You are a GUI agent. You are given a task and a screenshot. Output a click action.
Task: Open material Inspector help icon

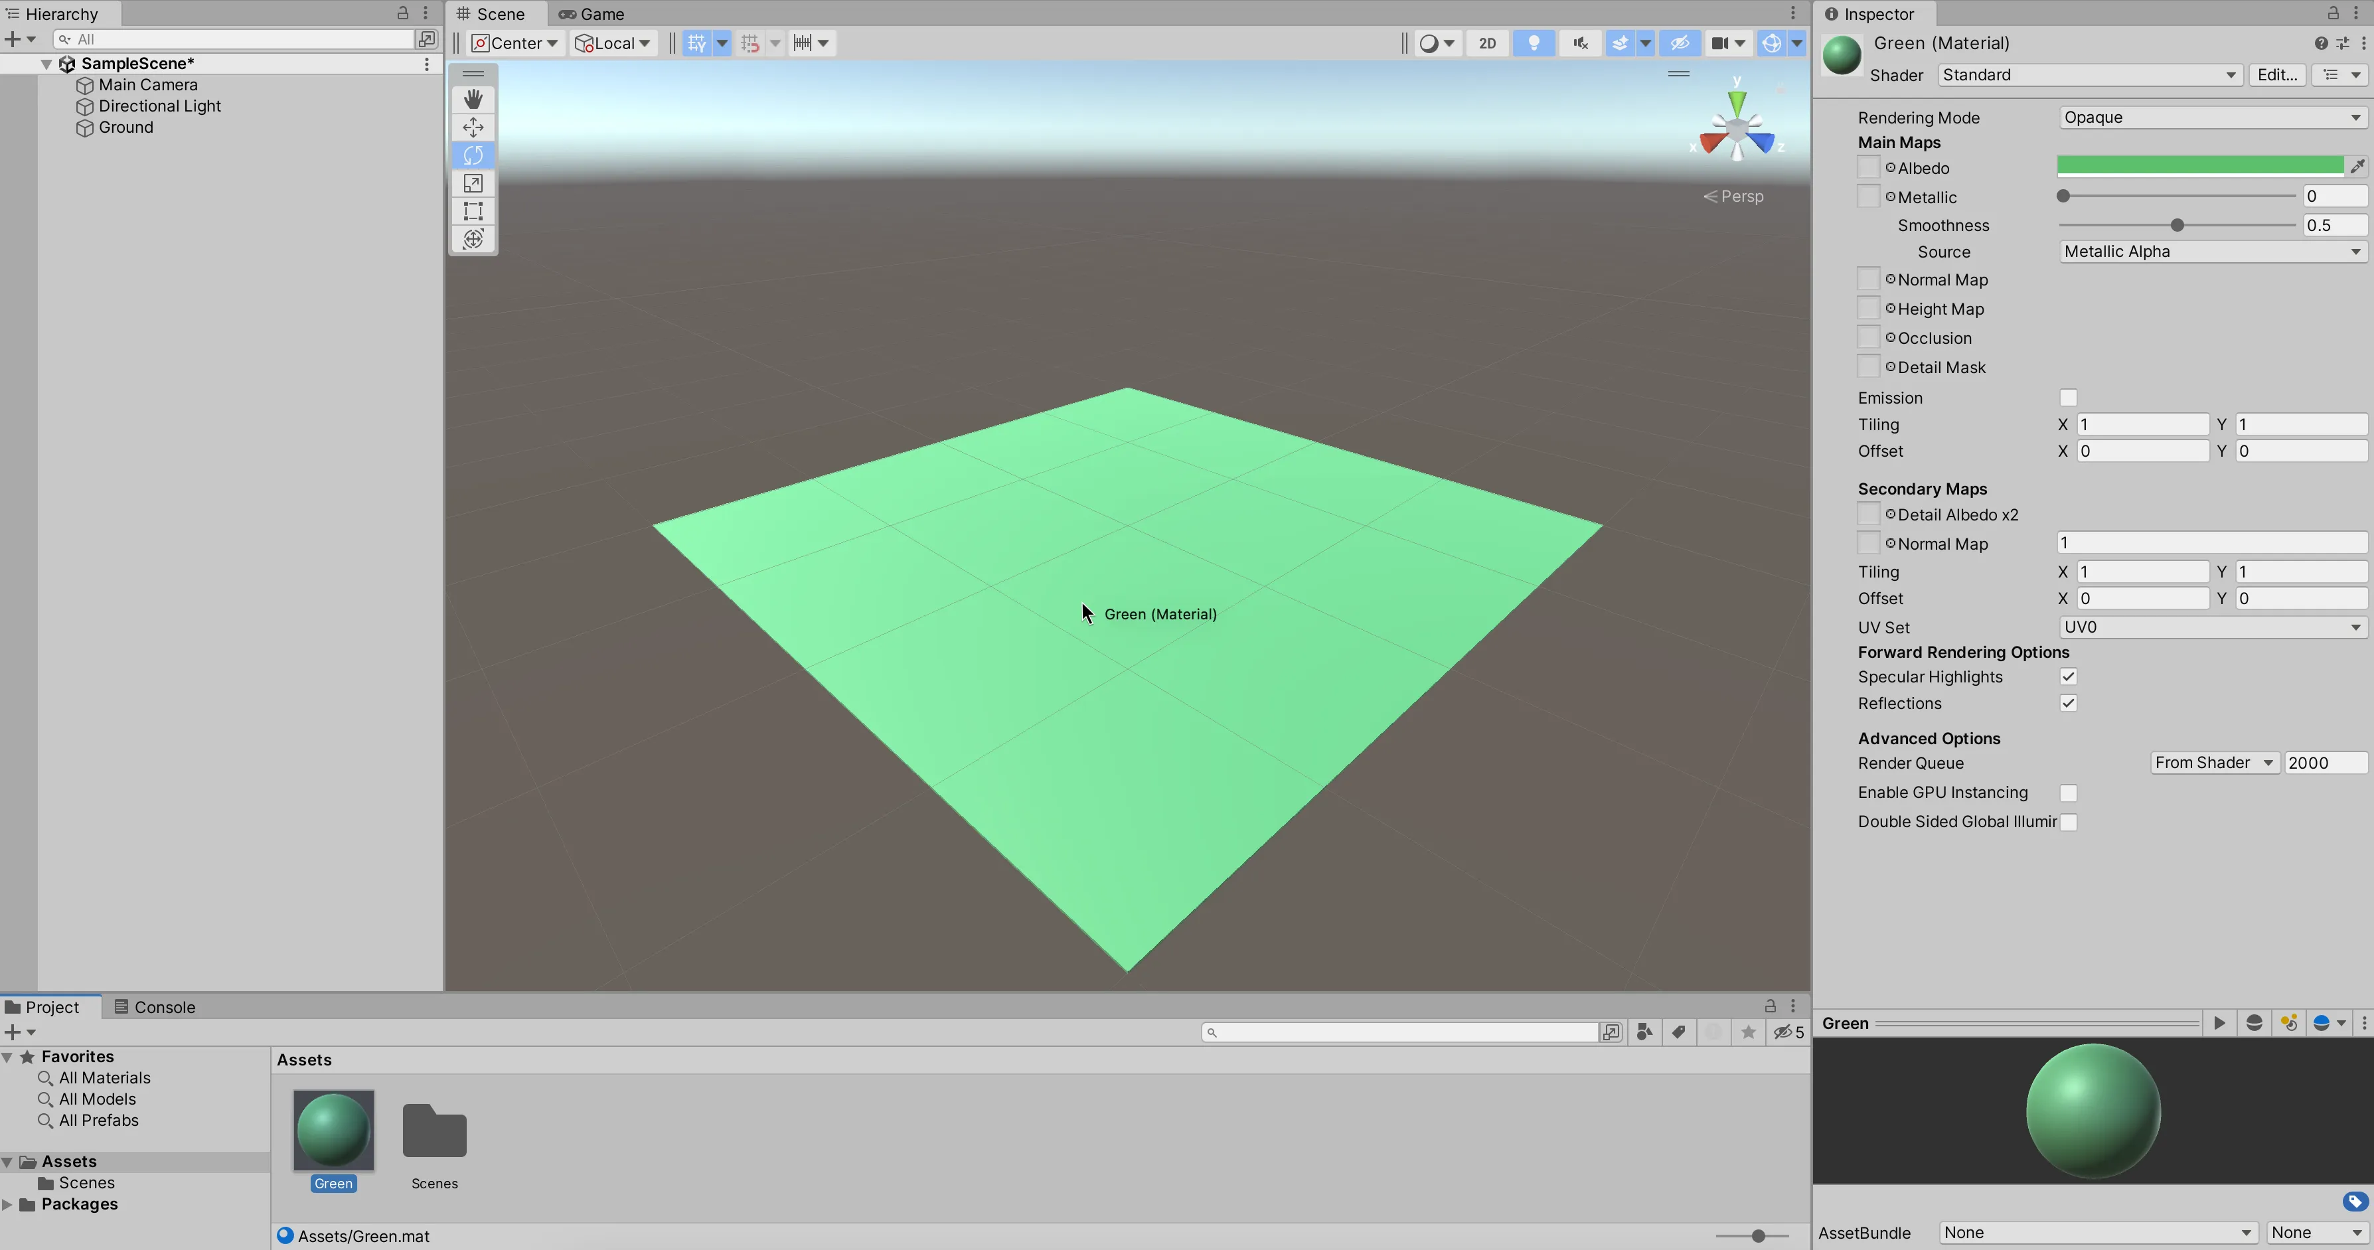pyautogui.click(x=2320, y=43)
